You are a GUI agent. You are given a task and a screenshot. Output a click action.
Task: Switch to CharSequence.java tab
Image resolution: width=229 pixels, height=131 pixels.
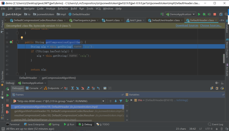click(x=84, y=20)
